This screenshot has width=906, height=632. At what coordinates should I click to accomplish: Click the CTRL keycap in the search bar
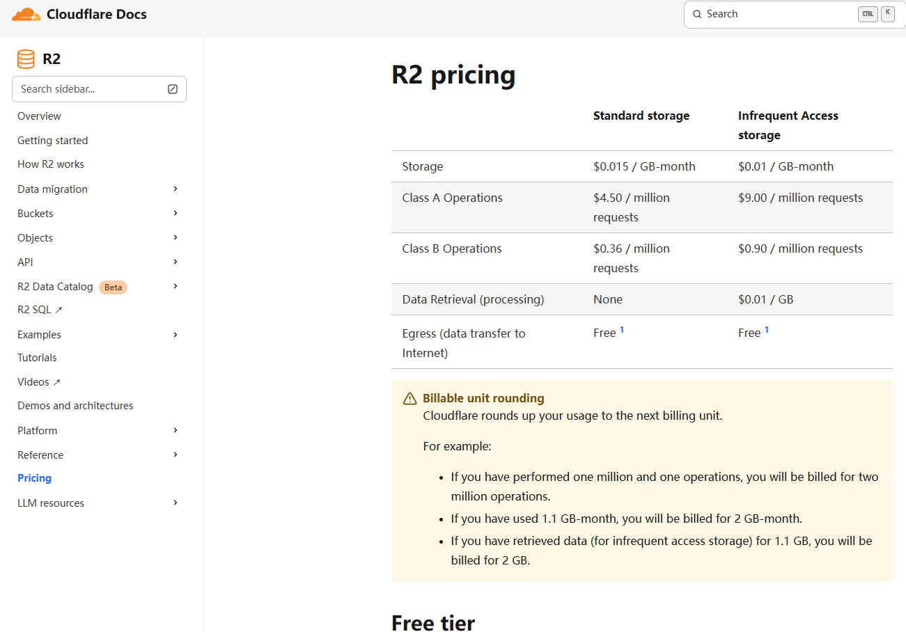click(x=868, y=13)
